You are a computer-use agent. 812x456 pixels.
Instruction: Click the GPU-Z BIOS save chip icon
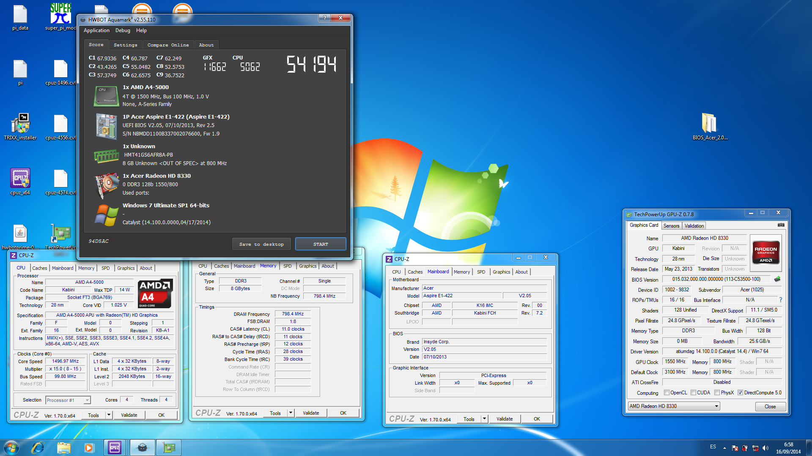point(777,279)
